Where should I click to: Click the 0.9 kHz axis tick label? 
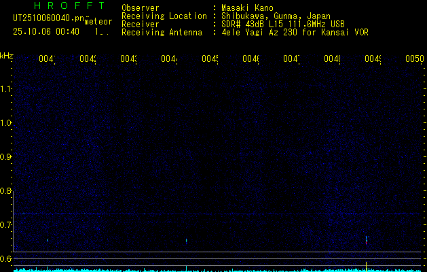(x=5, y=157)
